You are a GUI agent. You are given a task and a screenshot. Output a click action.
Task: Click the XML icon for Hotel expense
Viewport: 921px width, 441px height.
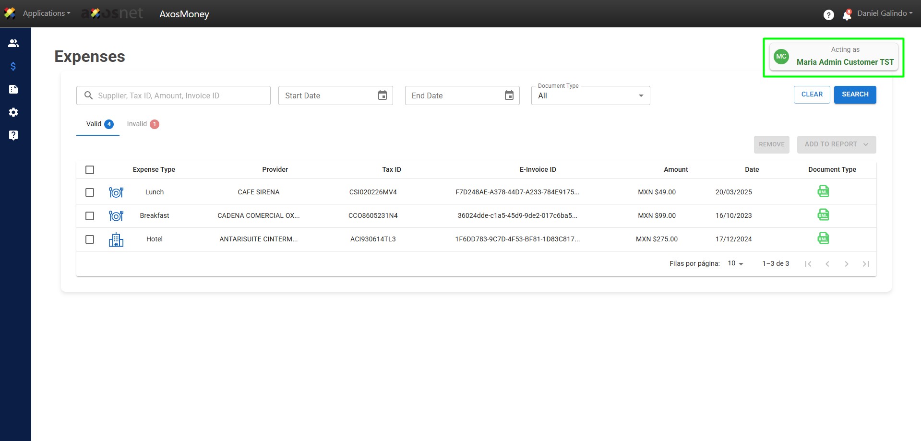(x=823, y=238)
